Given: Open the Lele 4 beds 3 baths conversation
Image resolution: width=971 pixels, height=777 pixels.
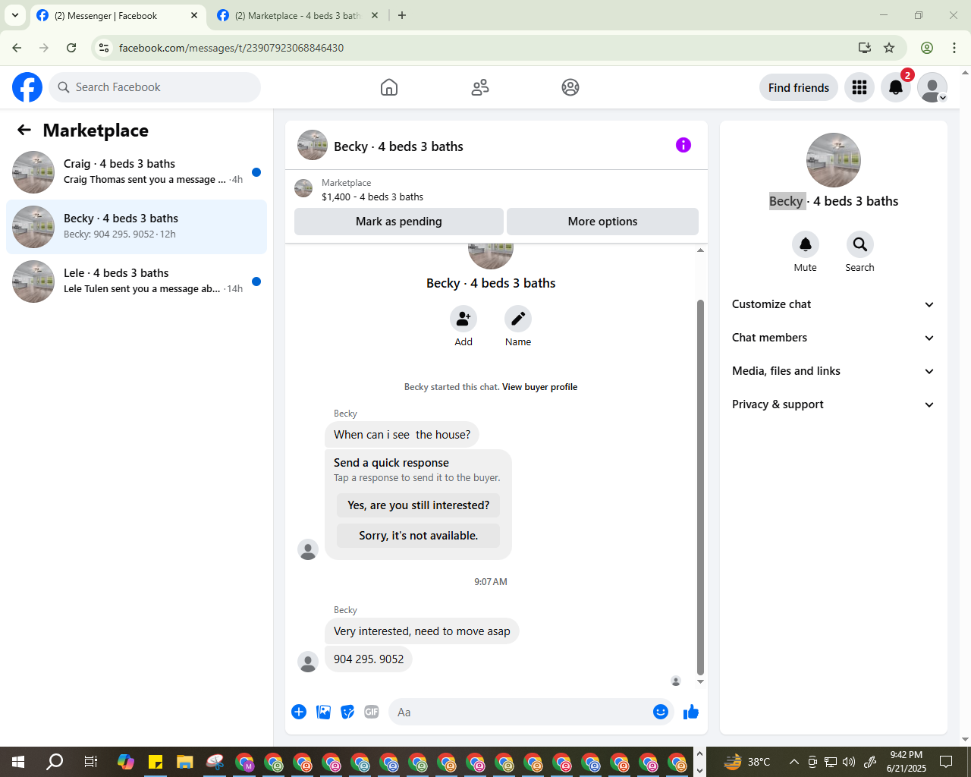Looking at the screenshot, I should pyautogui.click(x=137, y=282).
